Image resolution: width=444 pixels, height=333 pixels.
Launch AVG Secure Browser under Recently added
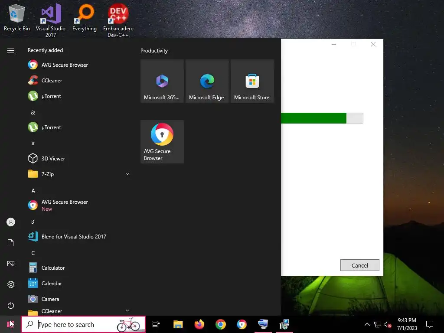[x=79, y=65]
